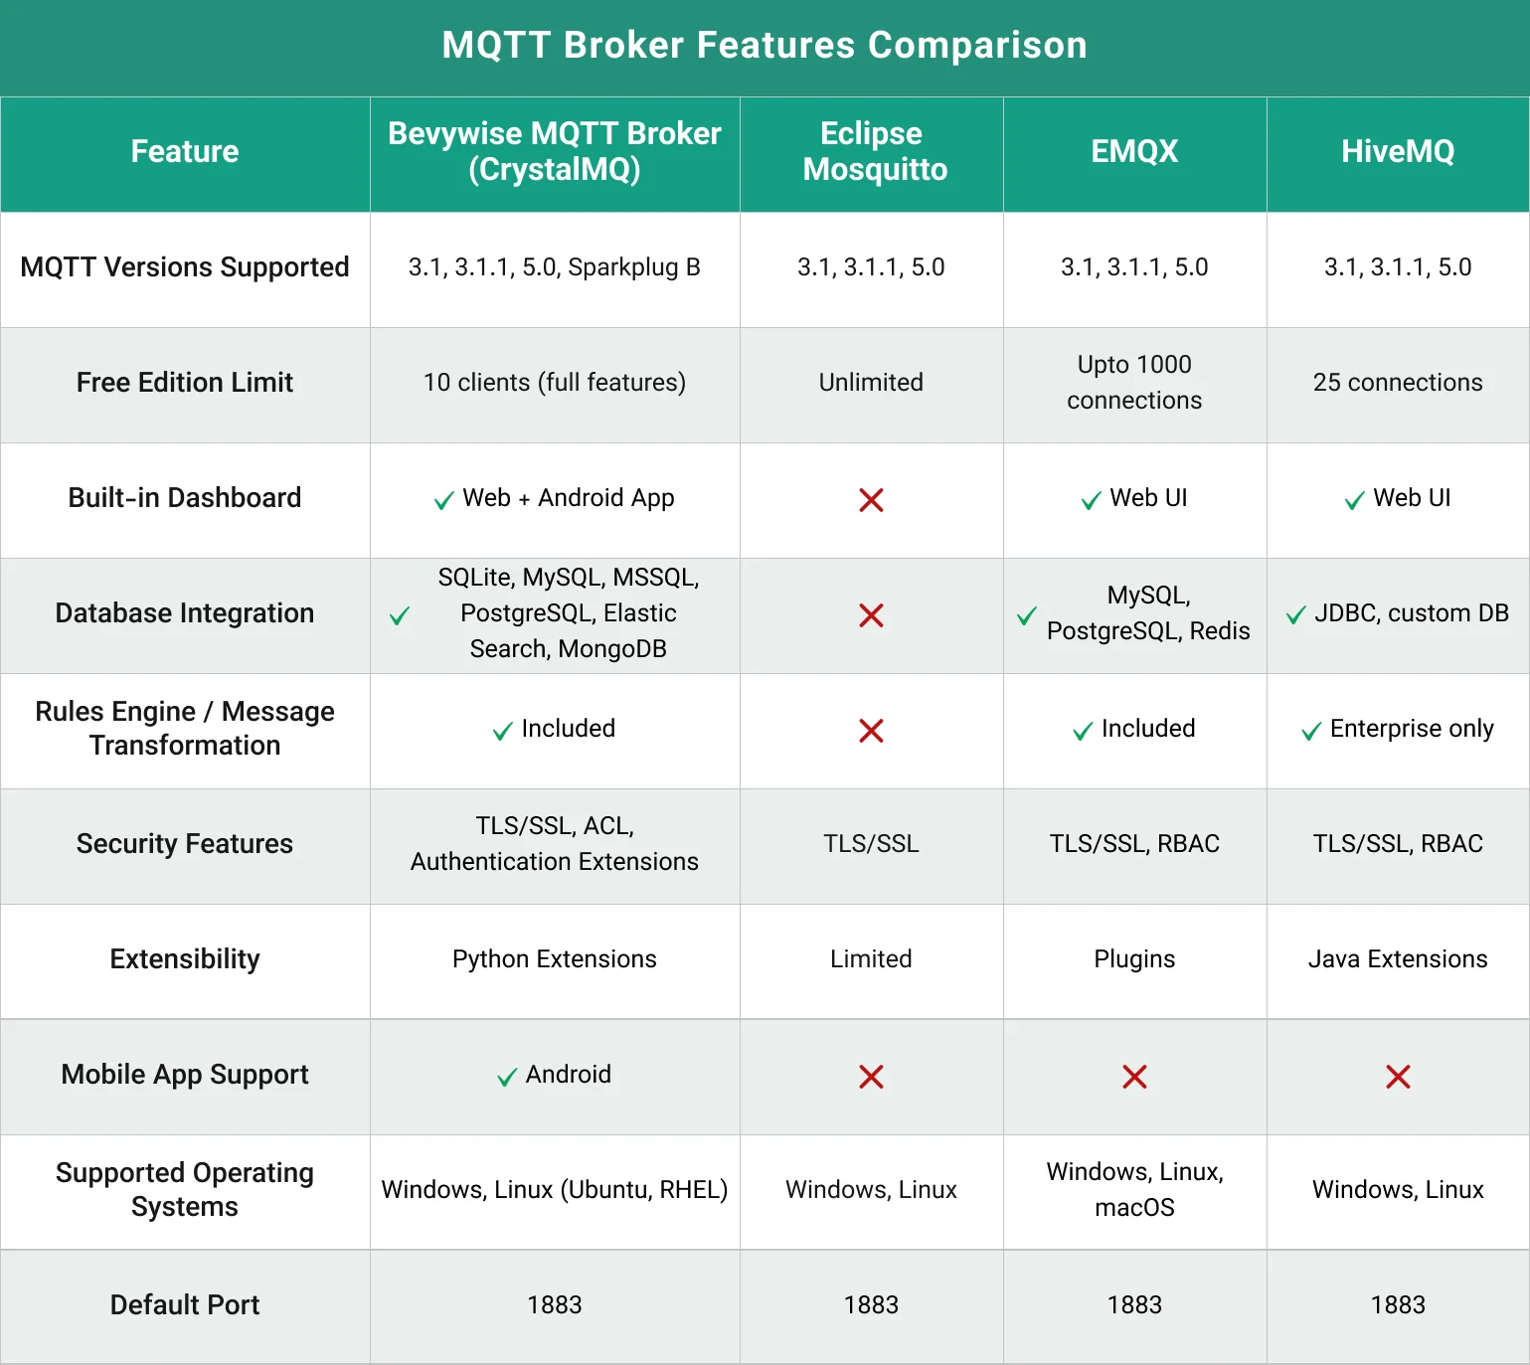Click the Bevywise default port 1883
The height and width of the screenshot is (1365, 1530).
[555, 1304]
